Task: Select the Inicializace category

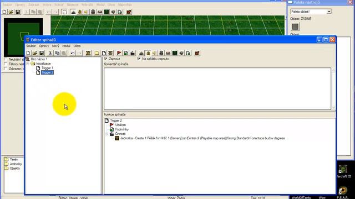Action: pyautogui.click(x=43, y=64)
